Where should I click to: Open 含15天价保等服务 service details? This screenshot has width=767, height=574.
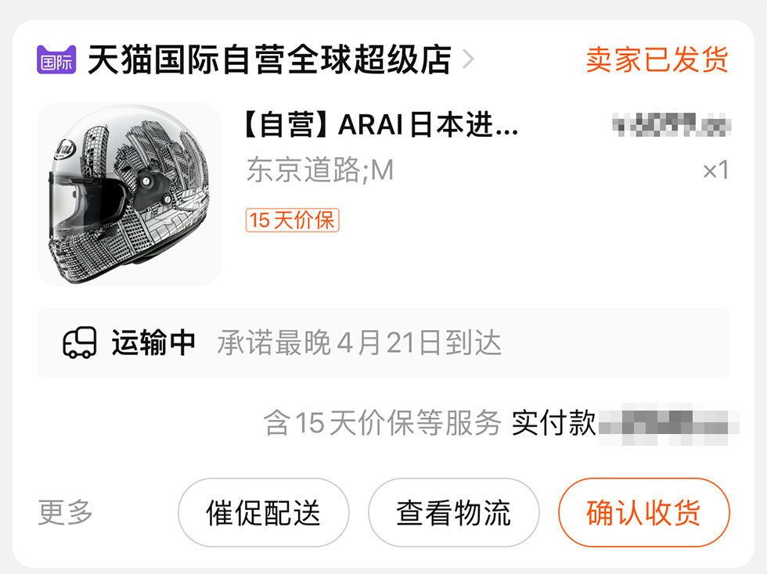click(x=383, y=422)
